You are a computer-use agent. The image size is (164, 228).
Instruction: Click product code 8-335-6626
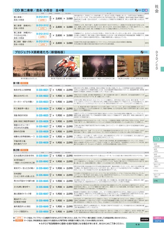pyautogui.click(x=43, y=121)
